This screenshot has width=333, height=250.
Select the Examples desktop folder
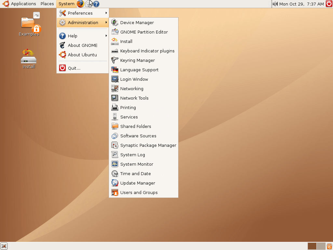point(29,24)
